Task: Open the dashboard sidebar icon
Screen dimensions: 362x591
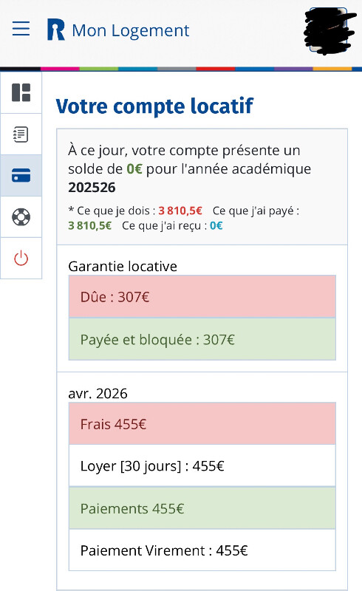Action: pos(21,93)
